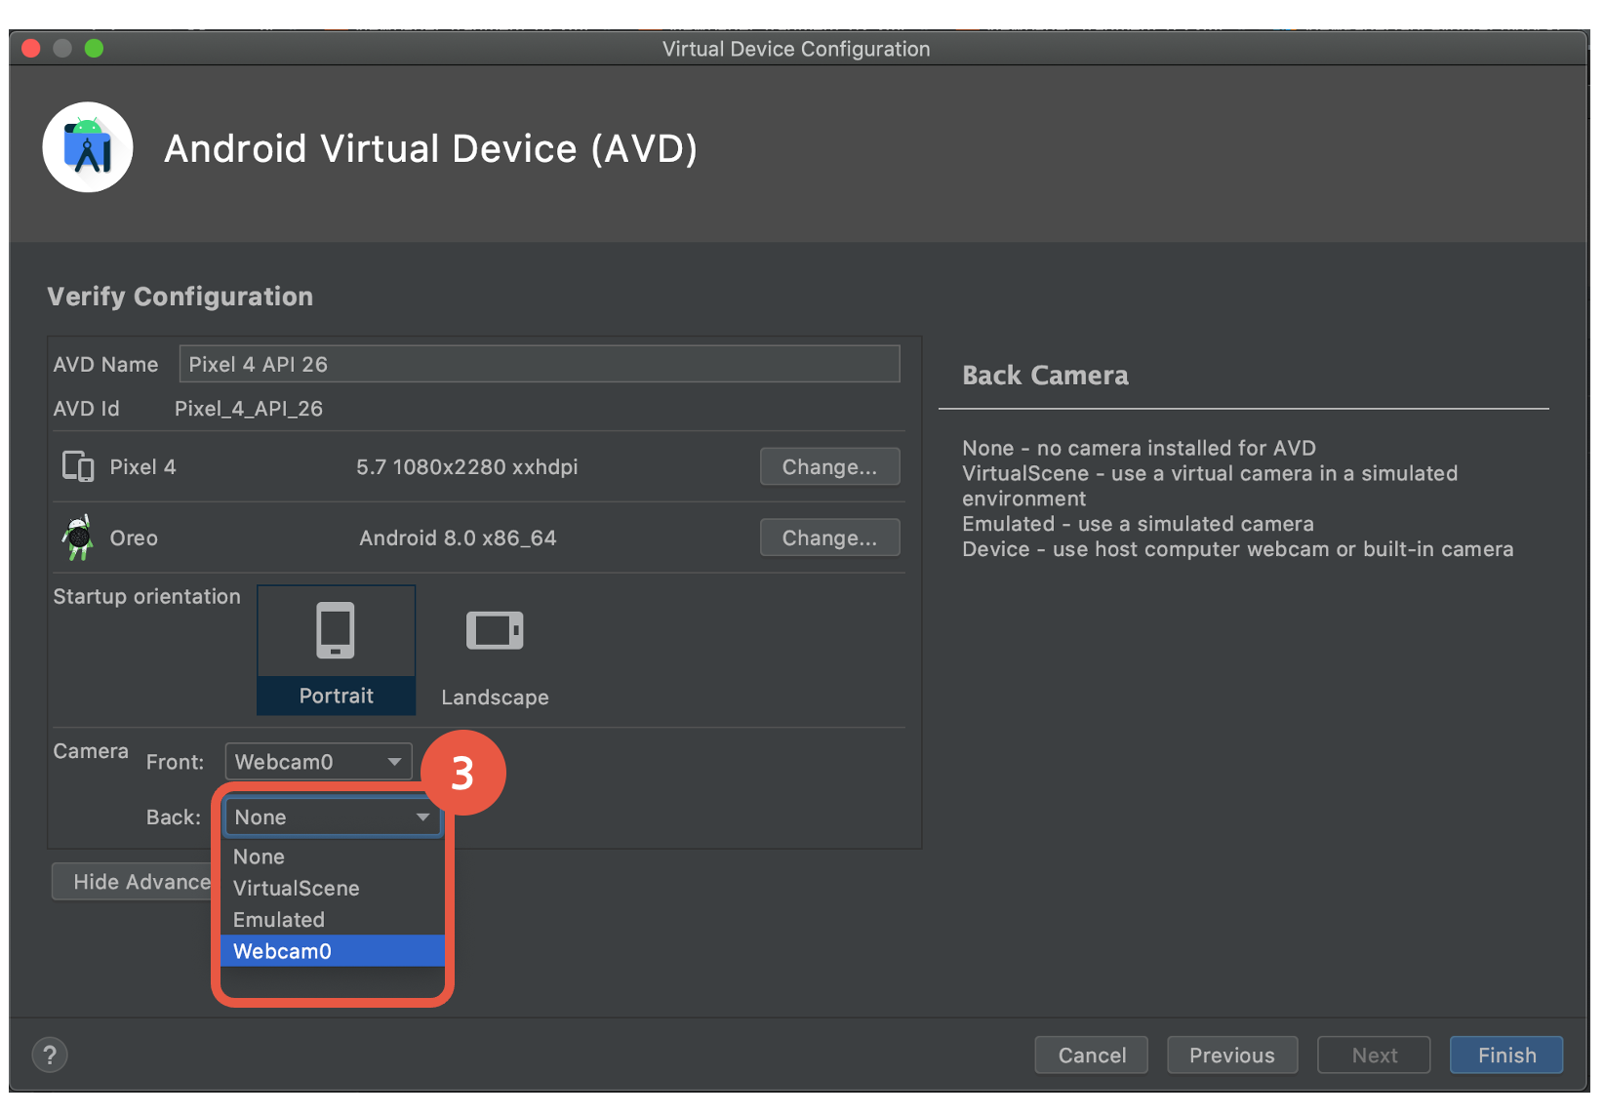Collapse the Back camera dropdown
The width and height of the screenshot is (1604, 1116).
(x=332, y=817)
